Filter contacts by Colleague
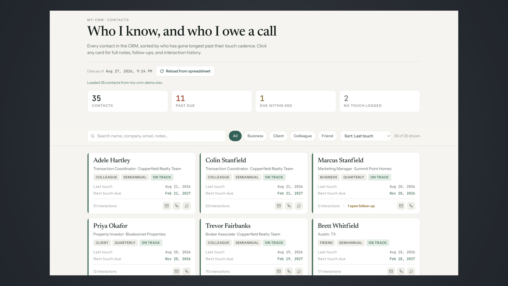The width and height of the screenshot is (508, 286). (303, 136)
